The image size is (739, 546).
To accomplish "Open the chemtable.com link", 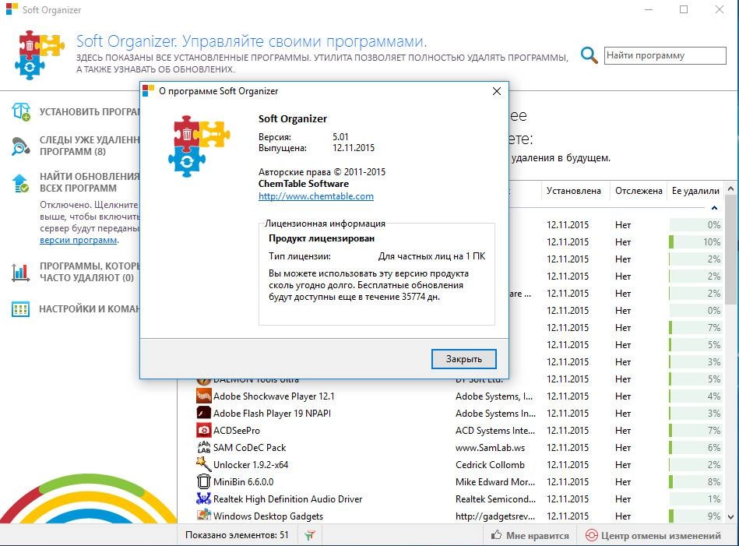I will point(316,196).
